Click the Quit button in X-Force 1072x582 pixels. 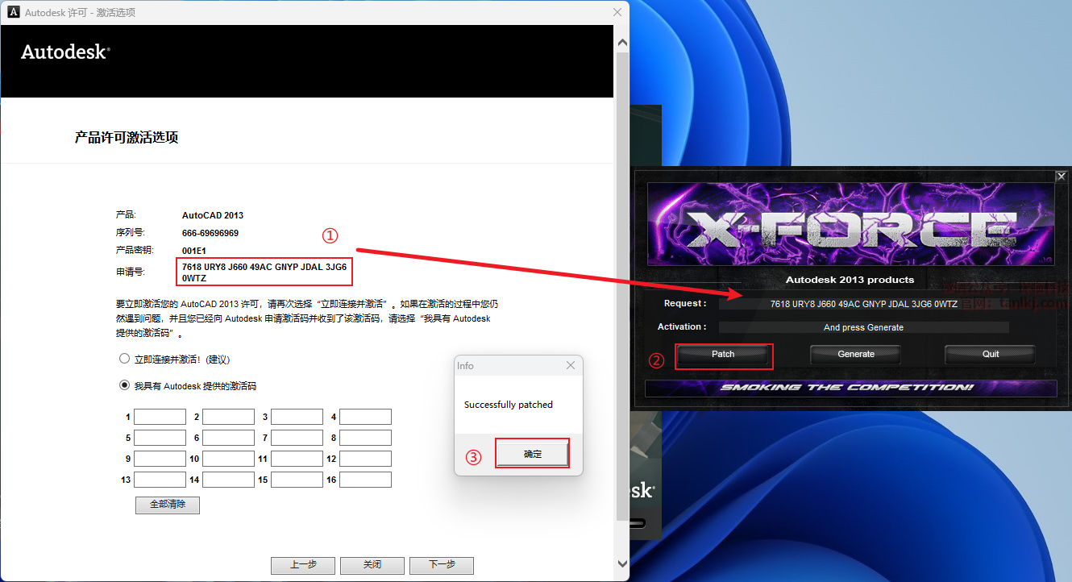(991, 355)
